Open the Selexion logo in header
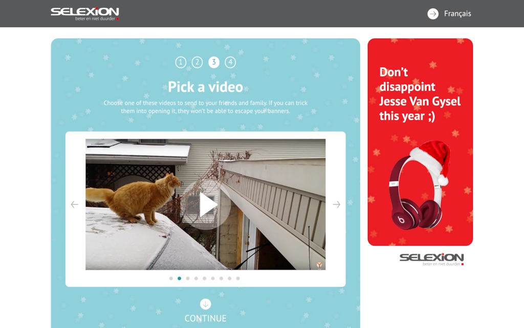524x328 pixels. (x=85, y=14)
